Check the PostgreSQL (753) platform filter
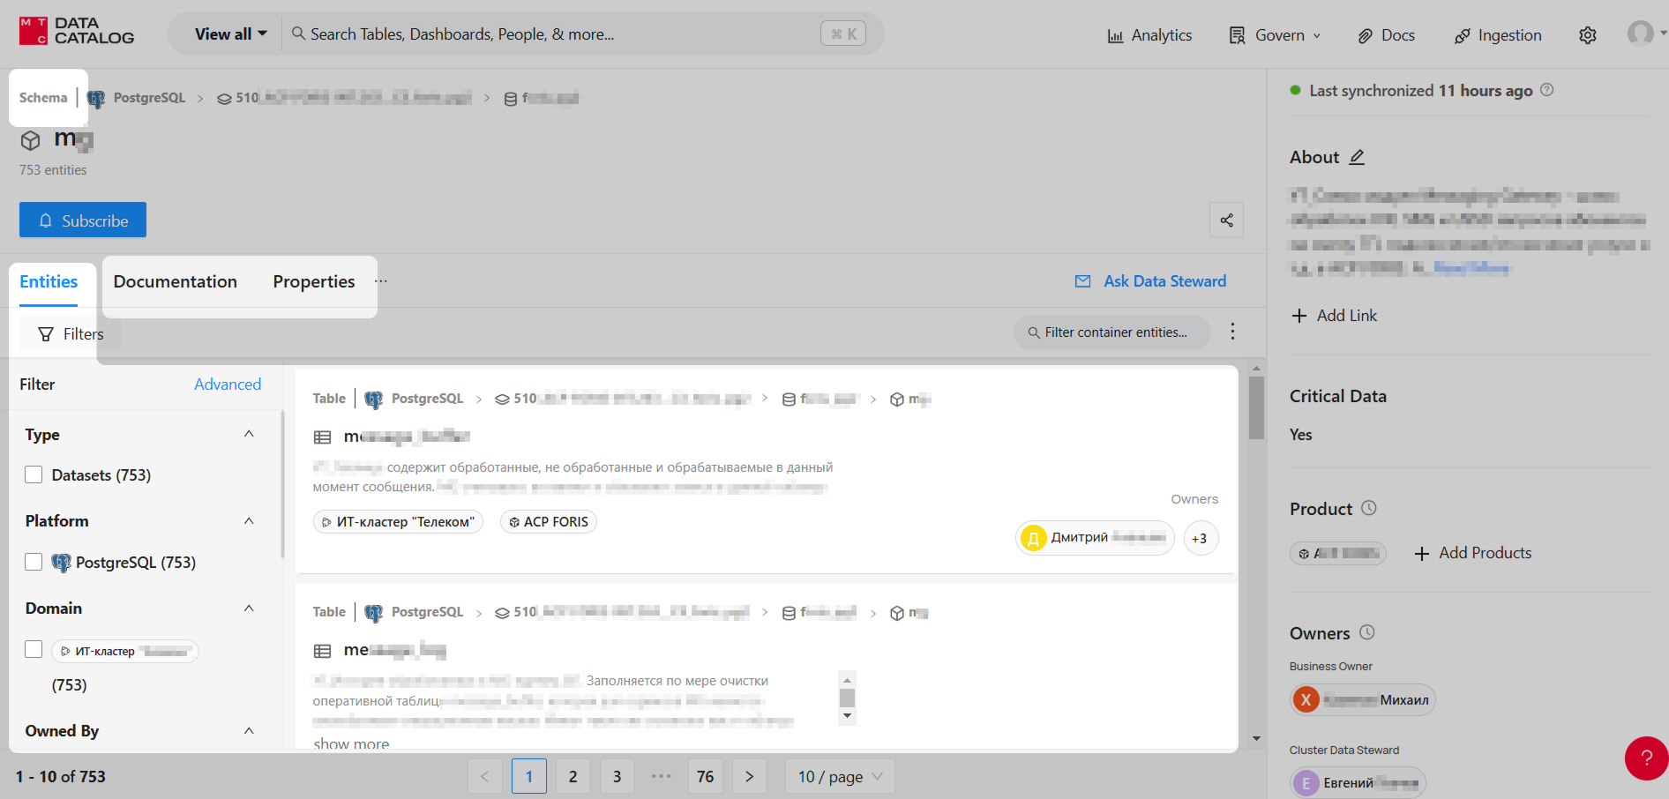The width and height of the screenshot is (1669, 799). click(34, 562)
